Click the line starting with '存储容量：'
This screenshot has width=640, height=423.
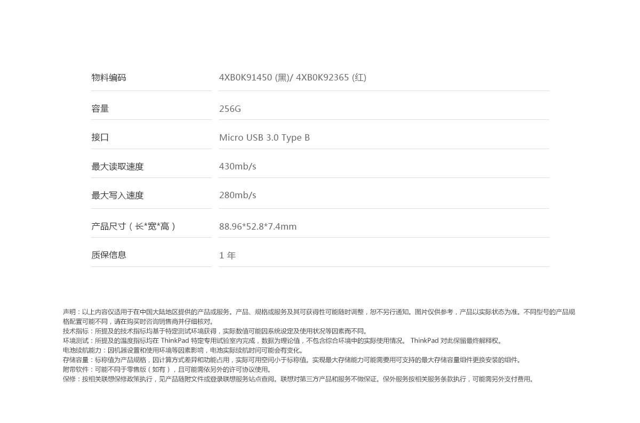click(x=293, y=360)
